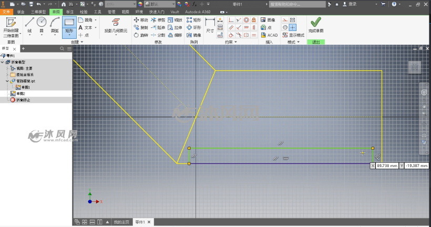Open the color wheel appearance picker
This screenshot has height=227, width=431.
click(140, 4)
